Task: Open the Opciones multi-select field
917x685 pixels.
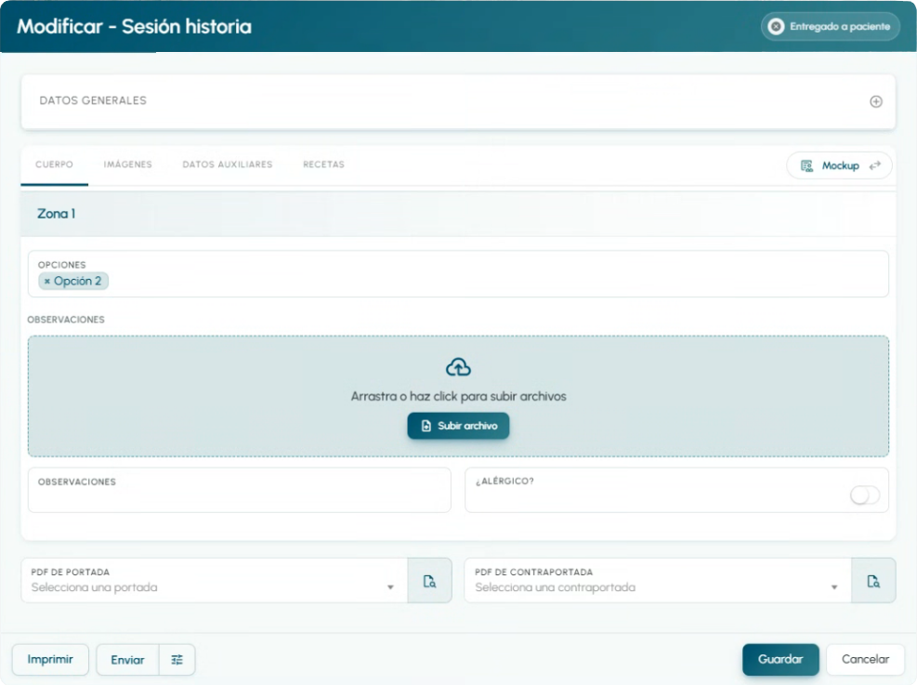Action: point(458,274)
